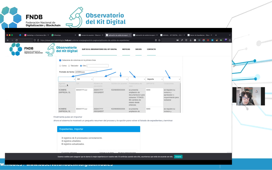Image resolution: width=272 pixels, height=170 pixels.
Task: Click 0 registros actualizados summary line
Action: pyautogui.click(x=73, y=144)
